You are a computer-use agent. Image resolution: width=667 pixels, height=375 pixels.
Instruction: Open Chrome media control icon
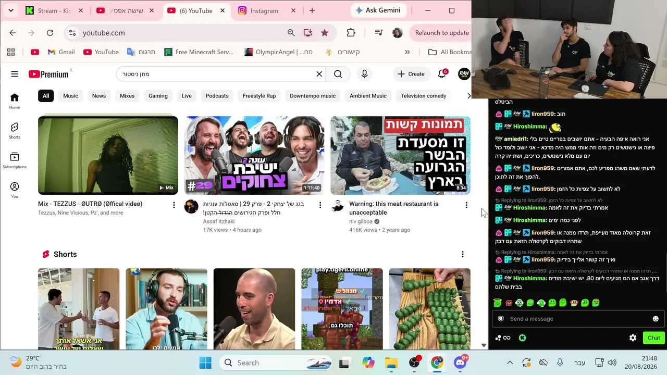coord(379,33)
